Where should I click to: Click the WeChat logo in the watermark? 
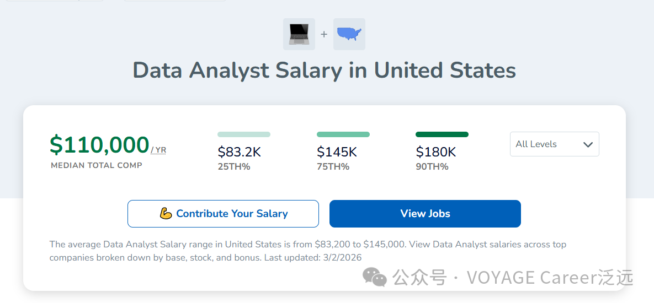(375, 277)
